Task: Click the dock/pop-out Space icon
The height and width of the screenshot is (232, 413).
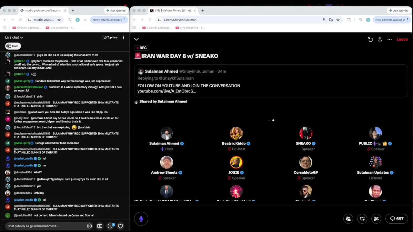Action: point(370,39)
